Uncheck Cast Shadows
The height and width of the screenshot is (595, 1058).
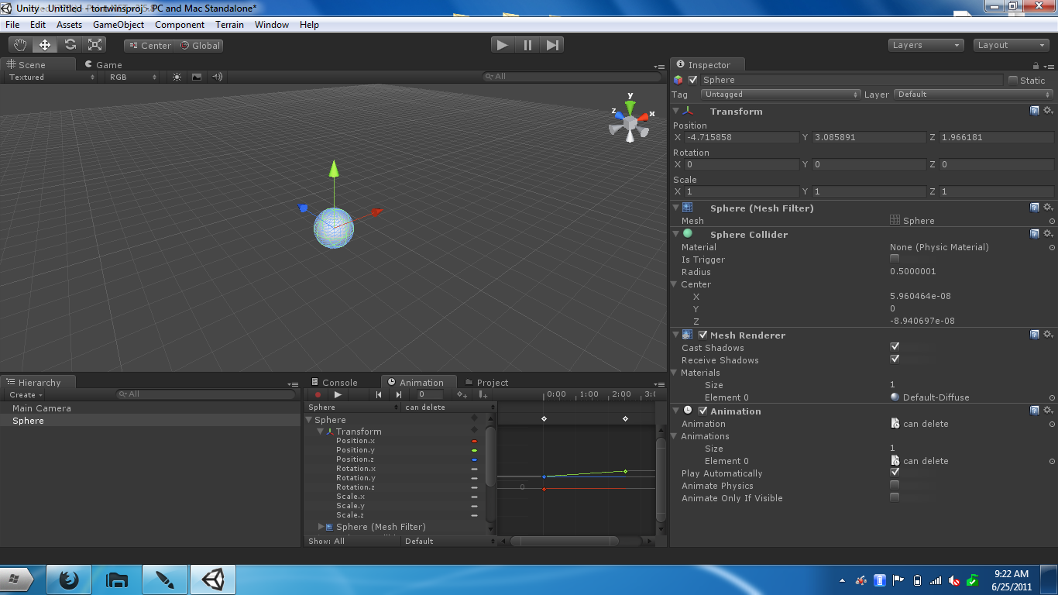point(895,347)
